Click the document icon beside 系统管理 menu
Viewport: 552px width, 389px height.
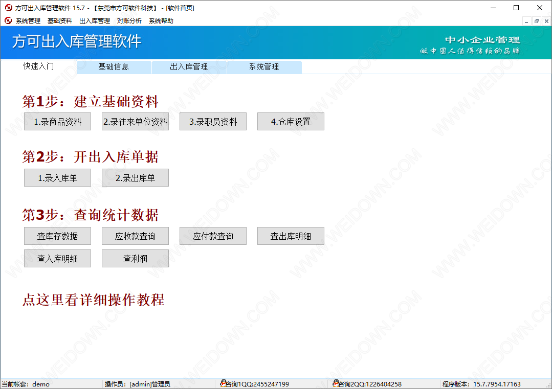point(8,21)
